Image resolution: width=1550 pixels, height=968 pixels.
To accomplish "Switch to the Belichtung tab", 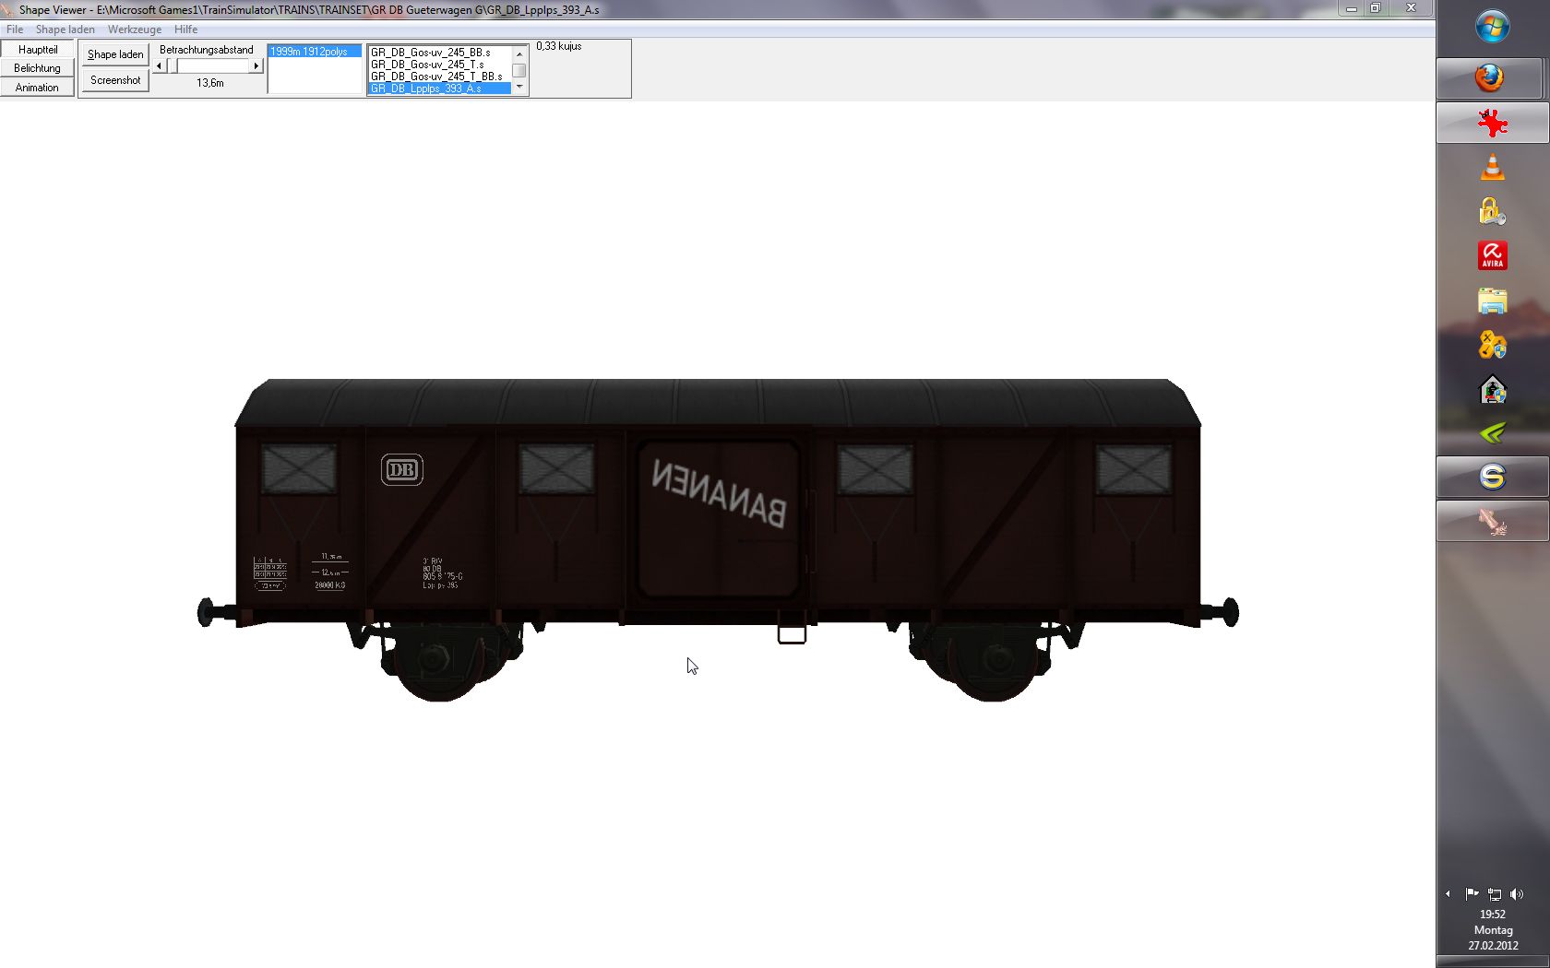I will point(37,68).
